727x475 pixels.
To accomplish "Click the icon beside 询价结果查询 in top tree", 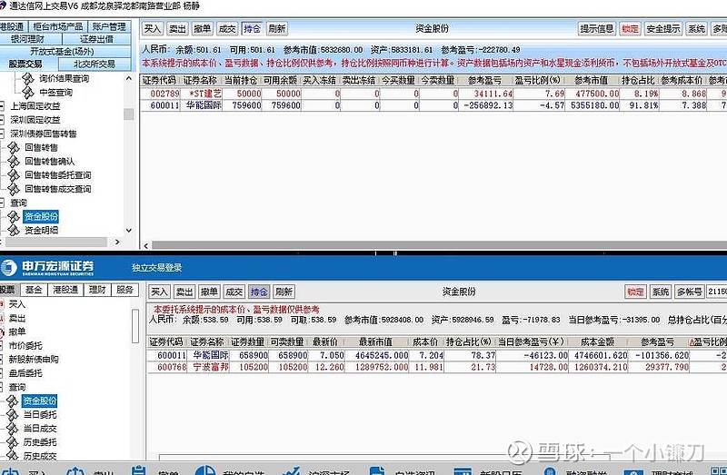I will pyautogui.click(x=28, y=78).
